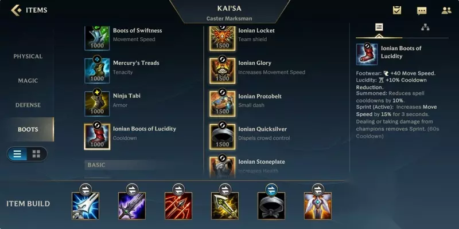Open the Physical items category
This screenshot has width=459, height=229.
coord(28,56)
